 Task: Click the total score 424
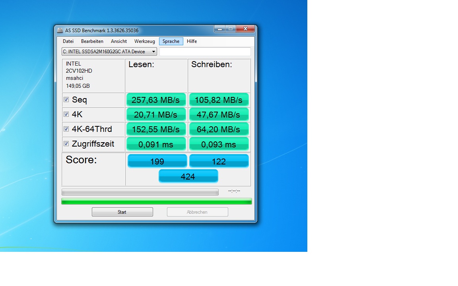(188, 176)
